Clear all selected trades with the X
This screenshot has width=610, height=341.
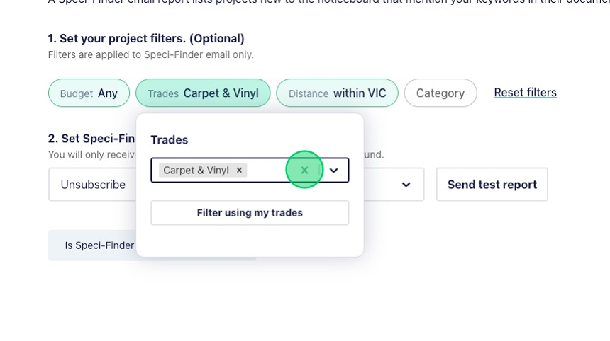304,170
